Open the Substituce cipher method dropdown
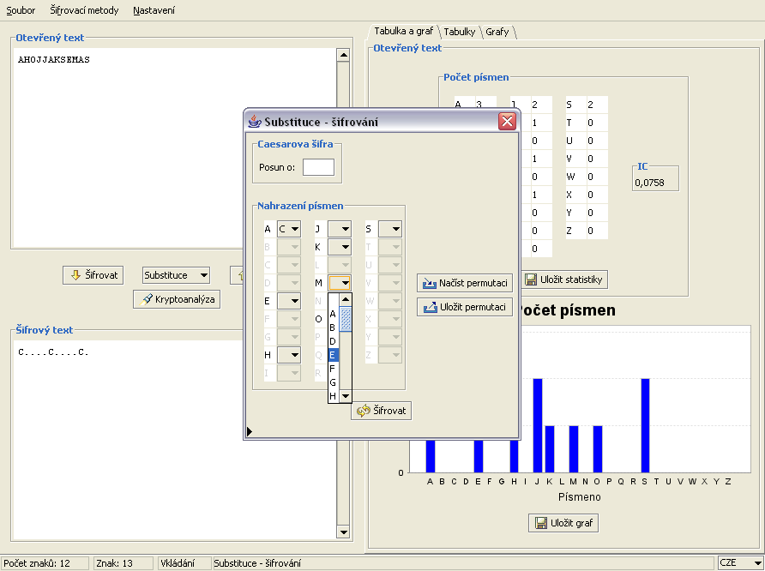Image resolution: width=765 pixels, height=571 pixels. pyautogui.click(x=176, y=275)
